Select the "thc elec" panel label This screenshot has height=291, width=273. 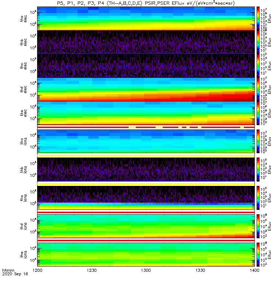tap(23, 66)
